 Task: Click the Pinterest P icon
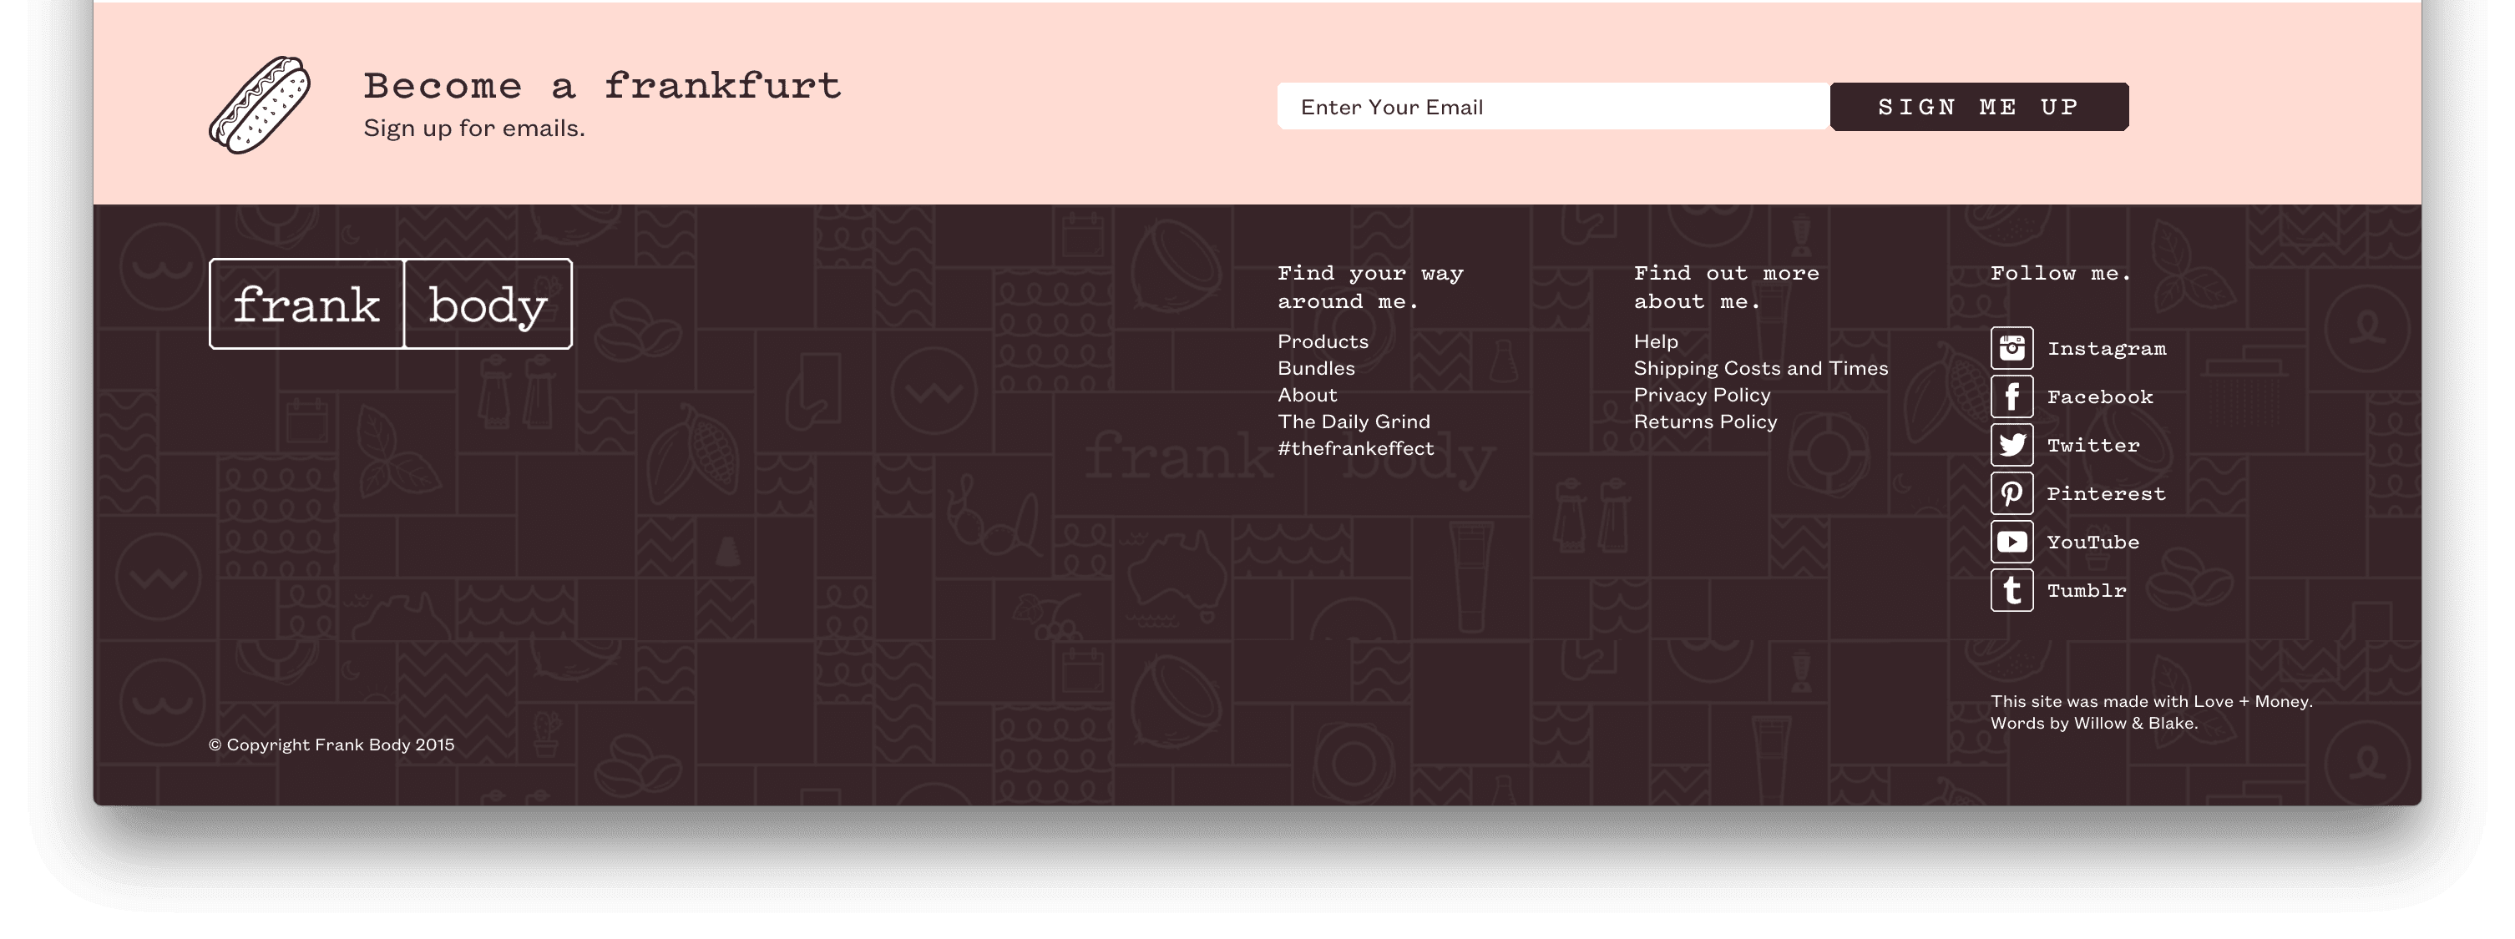[2011, 493]
